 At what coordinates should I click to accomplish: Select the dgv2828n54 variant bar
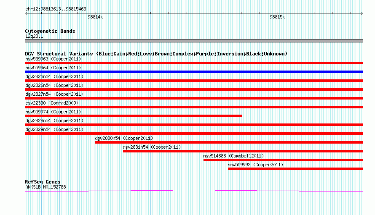click(194, 125)
